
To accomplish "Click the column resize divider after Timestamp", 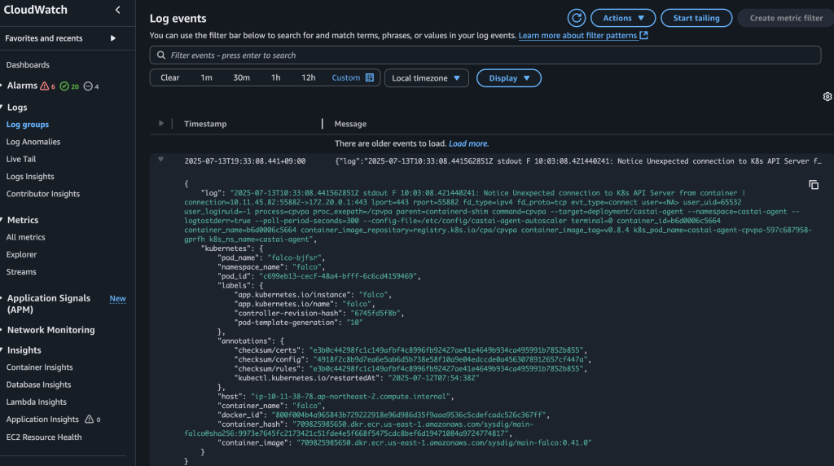I will 322,123.
